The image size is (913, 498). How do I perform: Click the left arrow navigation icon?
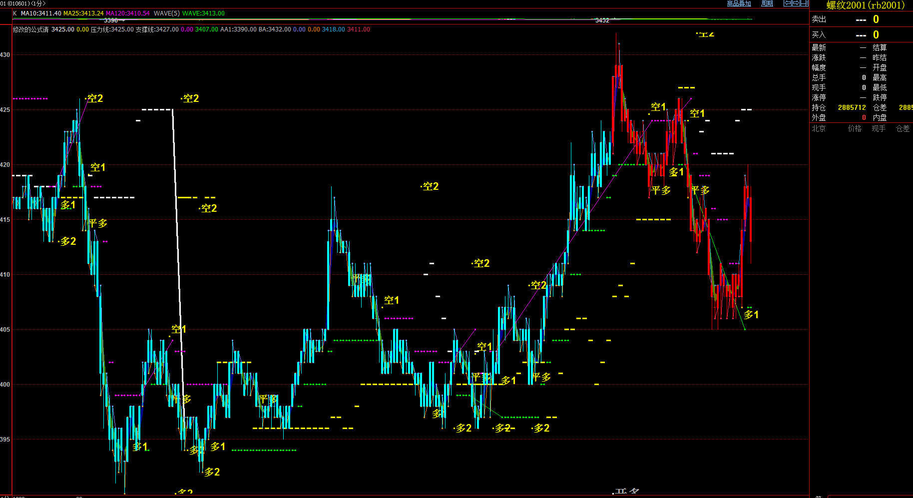coord(788,3)
